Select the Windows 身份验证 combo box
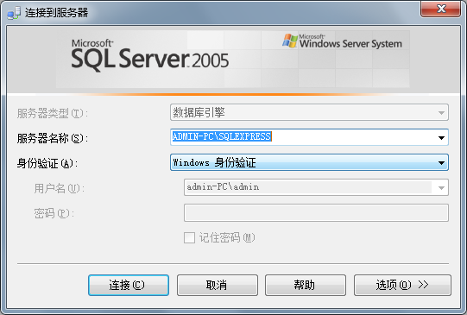Screen dimensions: 467x315 [309, 162]
